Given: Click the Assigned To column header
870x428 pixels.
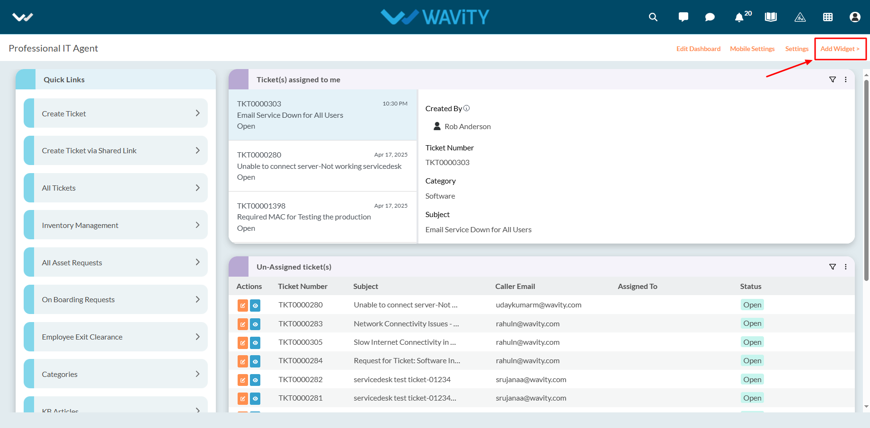Looking at the screenshot, I should tap(637, 286).
